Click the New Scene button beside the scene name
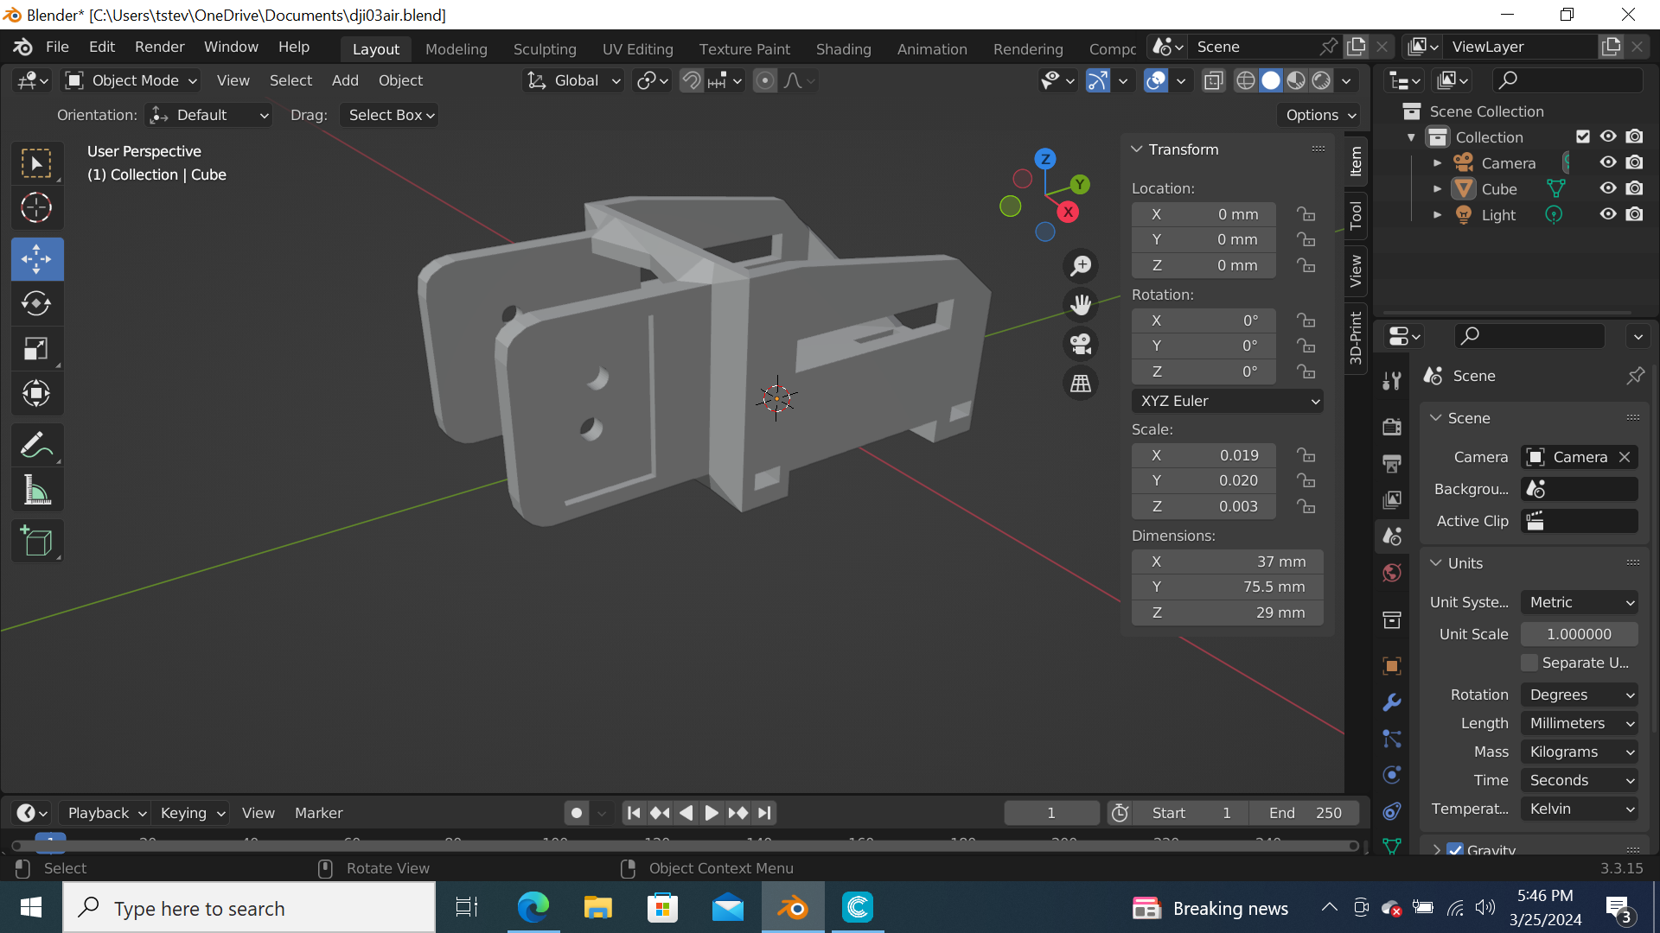 tap(1356, 47)
